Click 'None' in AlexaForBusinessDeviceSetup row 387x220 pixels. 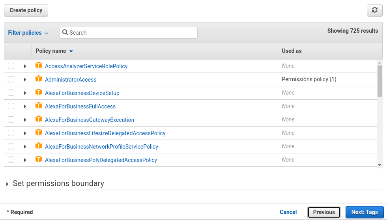pos(288,93)
